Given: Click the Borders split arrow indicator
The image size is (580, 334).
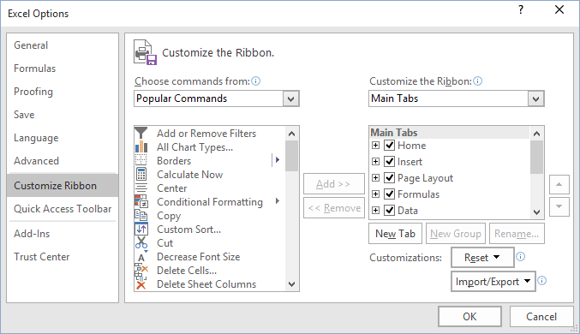Looking at the screenshot, I should tap(277, 160).
